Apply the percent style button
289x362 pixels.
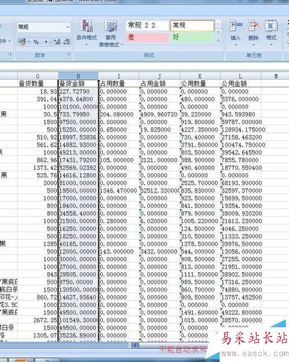(x=36, y=42)
